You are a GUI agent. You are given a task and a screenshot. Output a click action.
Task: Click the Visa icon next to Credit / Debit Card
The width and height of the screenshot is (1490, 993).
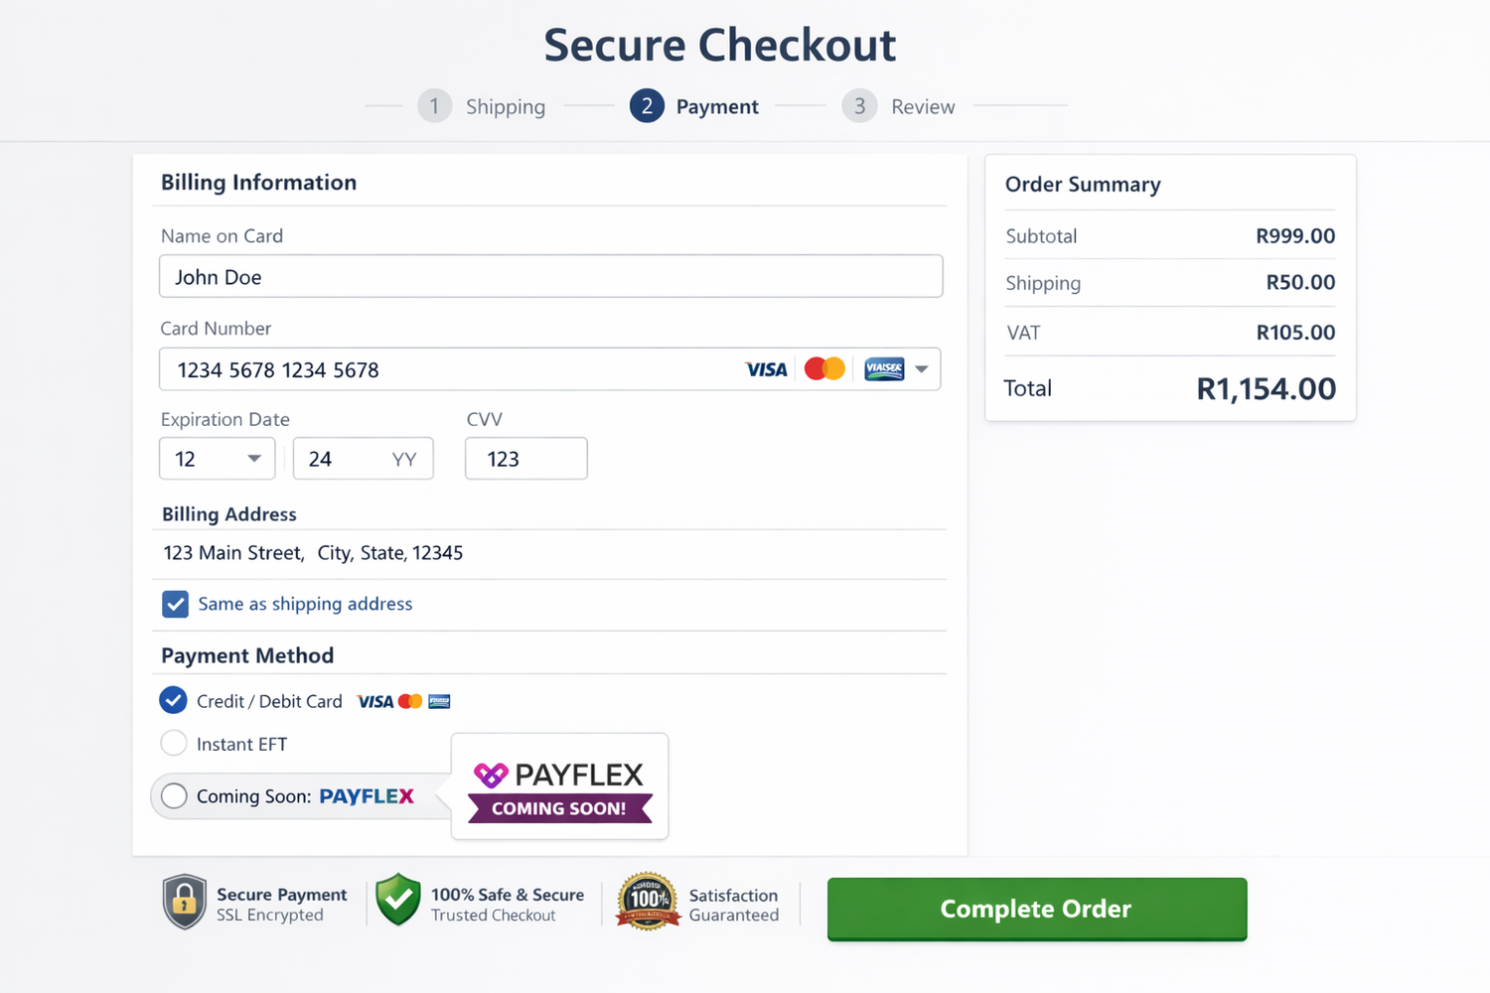point(375,702)
